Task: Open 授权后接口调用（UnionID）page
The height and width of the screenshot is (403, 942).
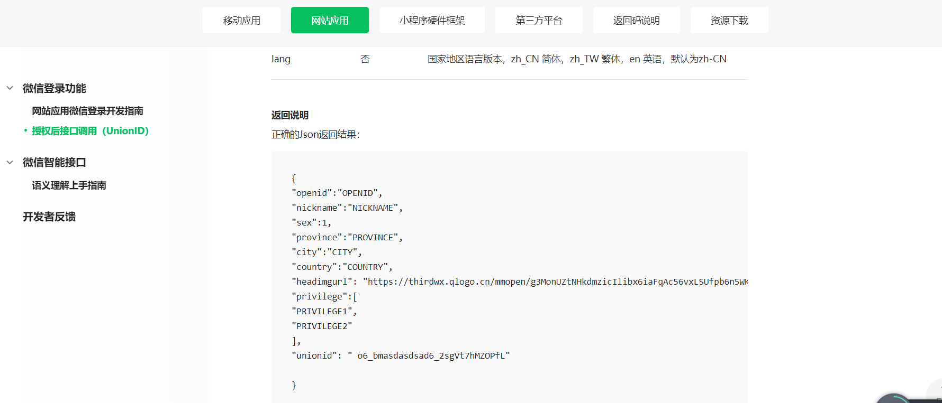Action: (x=90, y=131)
